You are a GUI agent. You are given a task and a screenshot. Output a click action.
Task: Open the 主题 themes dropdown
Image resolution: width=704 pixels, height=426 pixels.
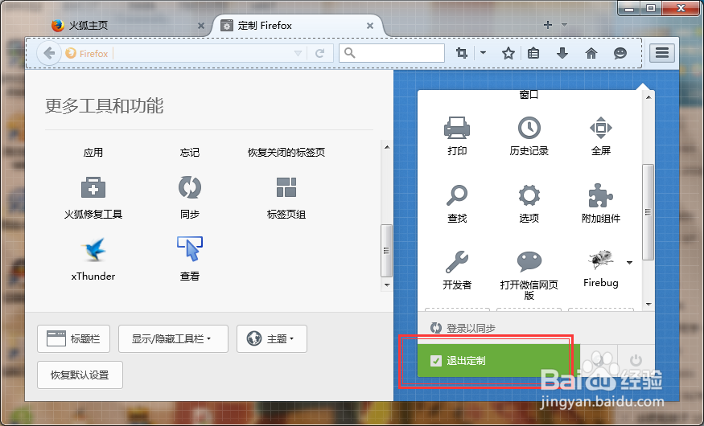[272, 338]
